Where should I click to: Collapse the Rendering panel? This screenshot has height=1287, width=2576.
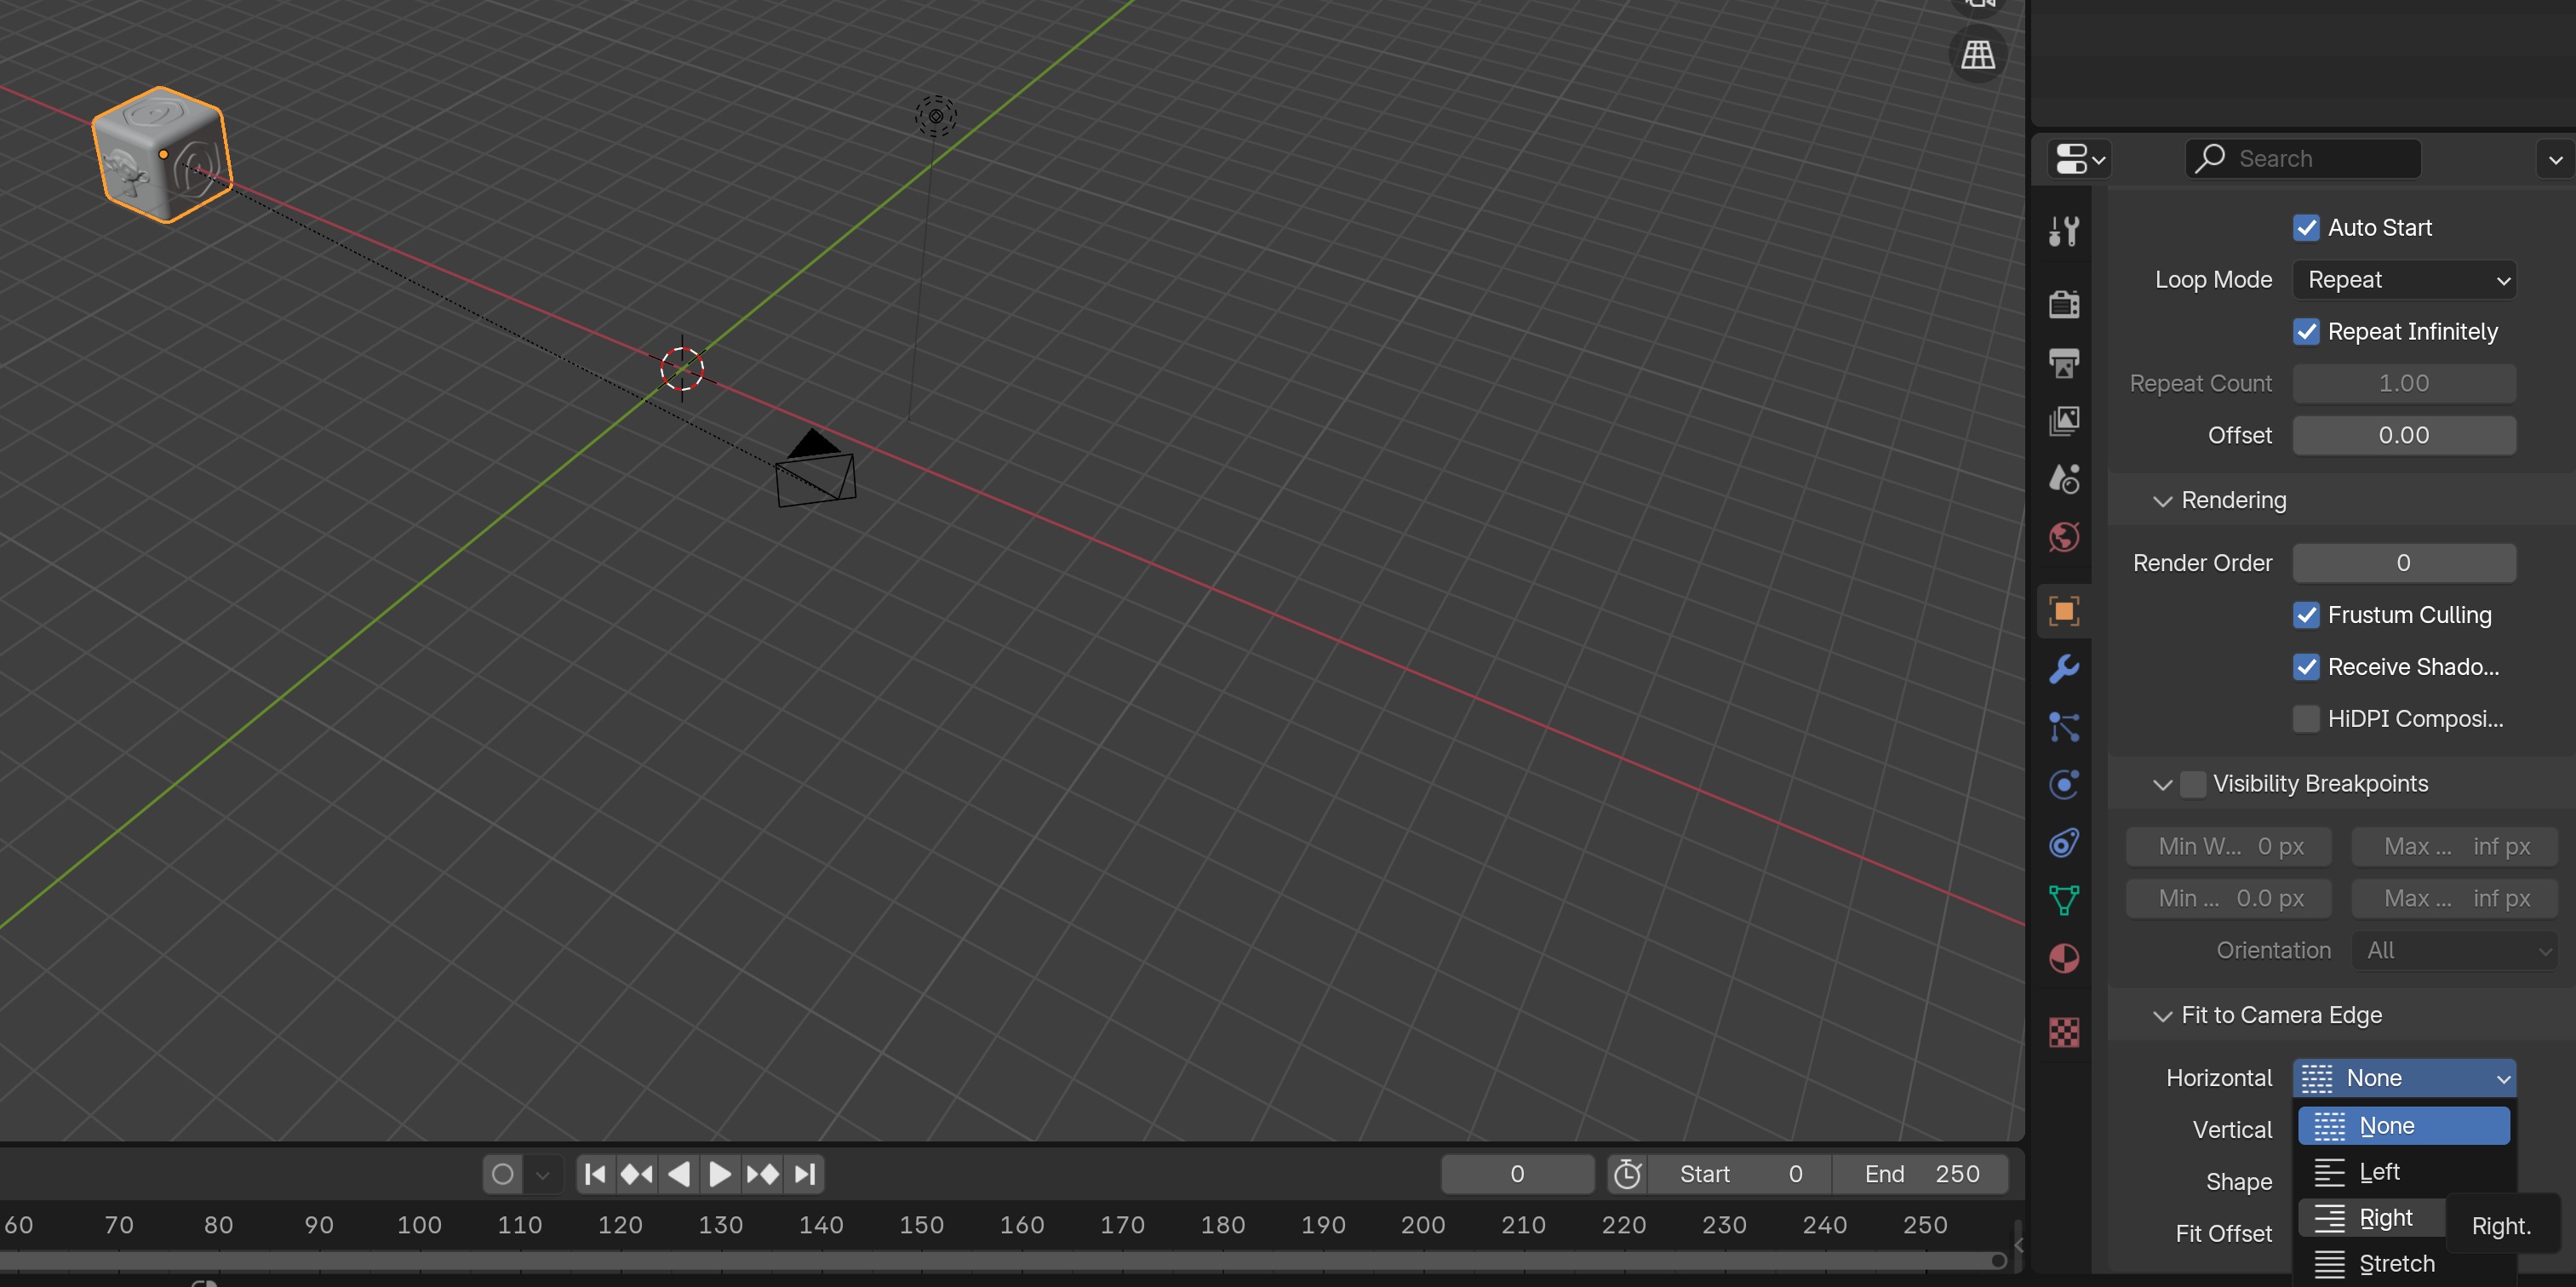(2162, 501)
